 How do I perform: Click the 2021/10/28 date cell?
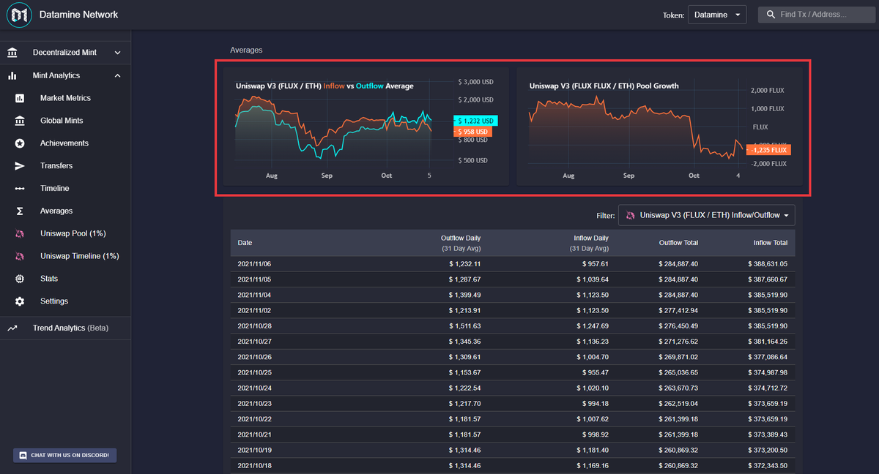tap(254, 326)
